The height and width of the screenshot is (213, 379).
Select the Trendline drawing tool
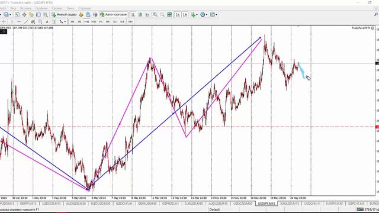click(26, 22)
